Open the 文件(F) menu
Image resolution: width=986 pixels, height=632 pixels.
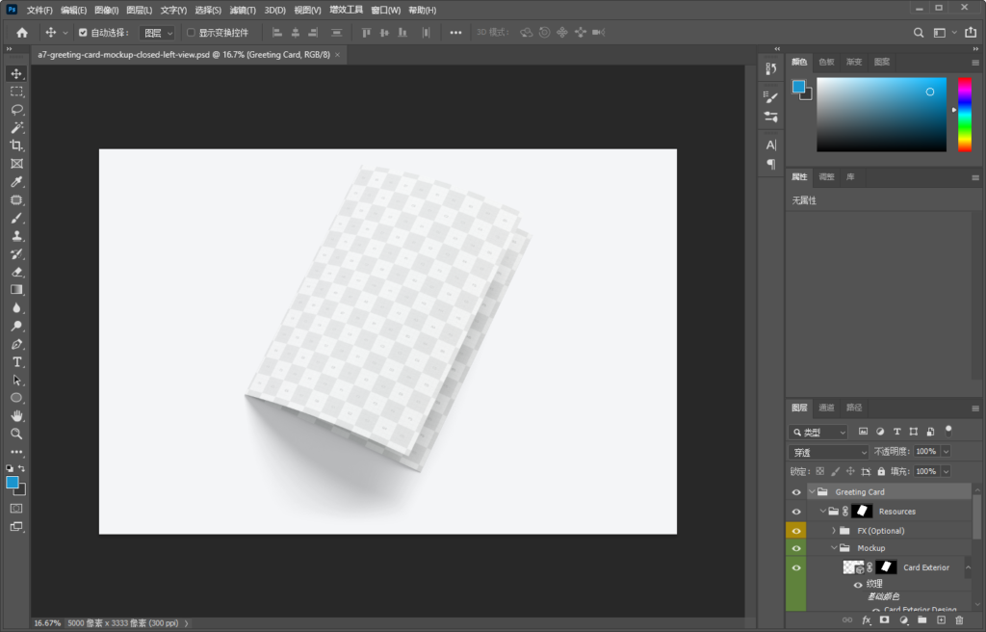point(39,10)
